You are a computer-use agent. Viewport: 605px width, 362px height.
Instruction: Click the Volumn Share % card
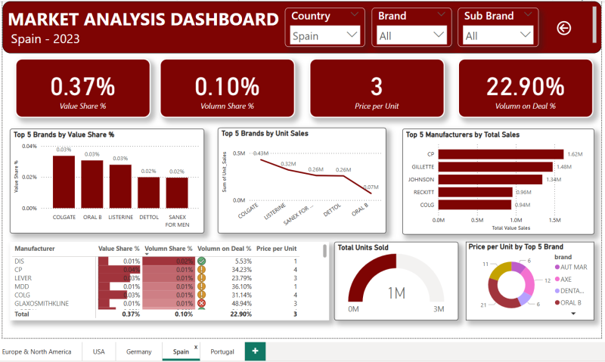pyautogui.click(x=228, y=88)
